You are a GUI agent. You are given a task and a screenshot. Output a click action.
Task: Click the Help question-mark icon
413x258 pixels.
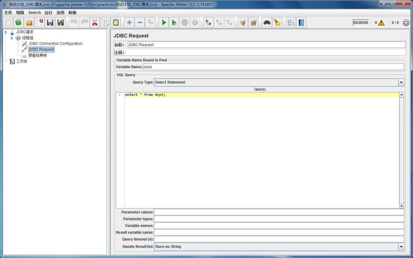coord(301,22)
